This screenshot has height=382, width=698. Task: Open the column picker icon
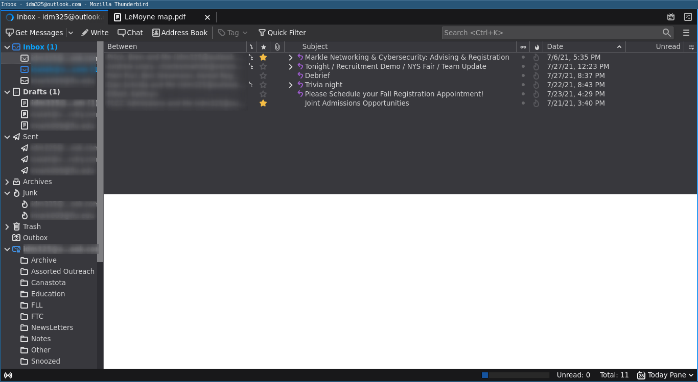[x=691, y=46]
